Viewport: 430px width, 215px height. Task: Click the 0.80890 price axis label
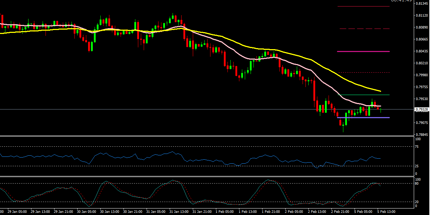422,27
